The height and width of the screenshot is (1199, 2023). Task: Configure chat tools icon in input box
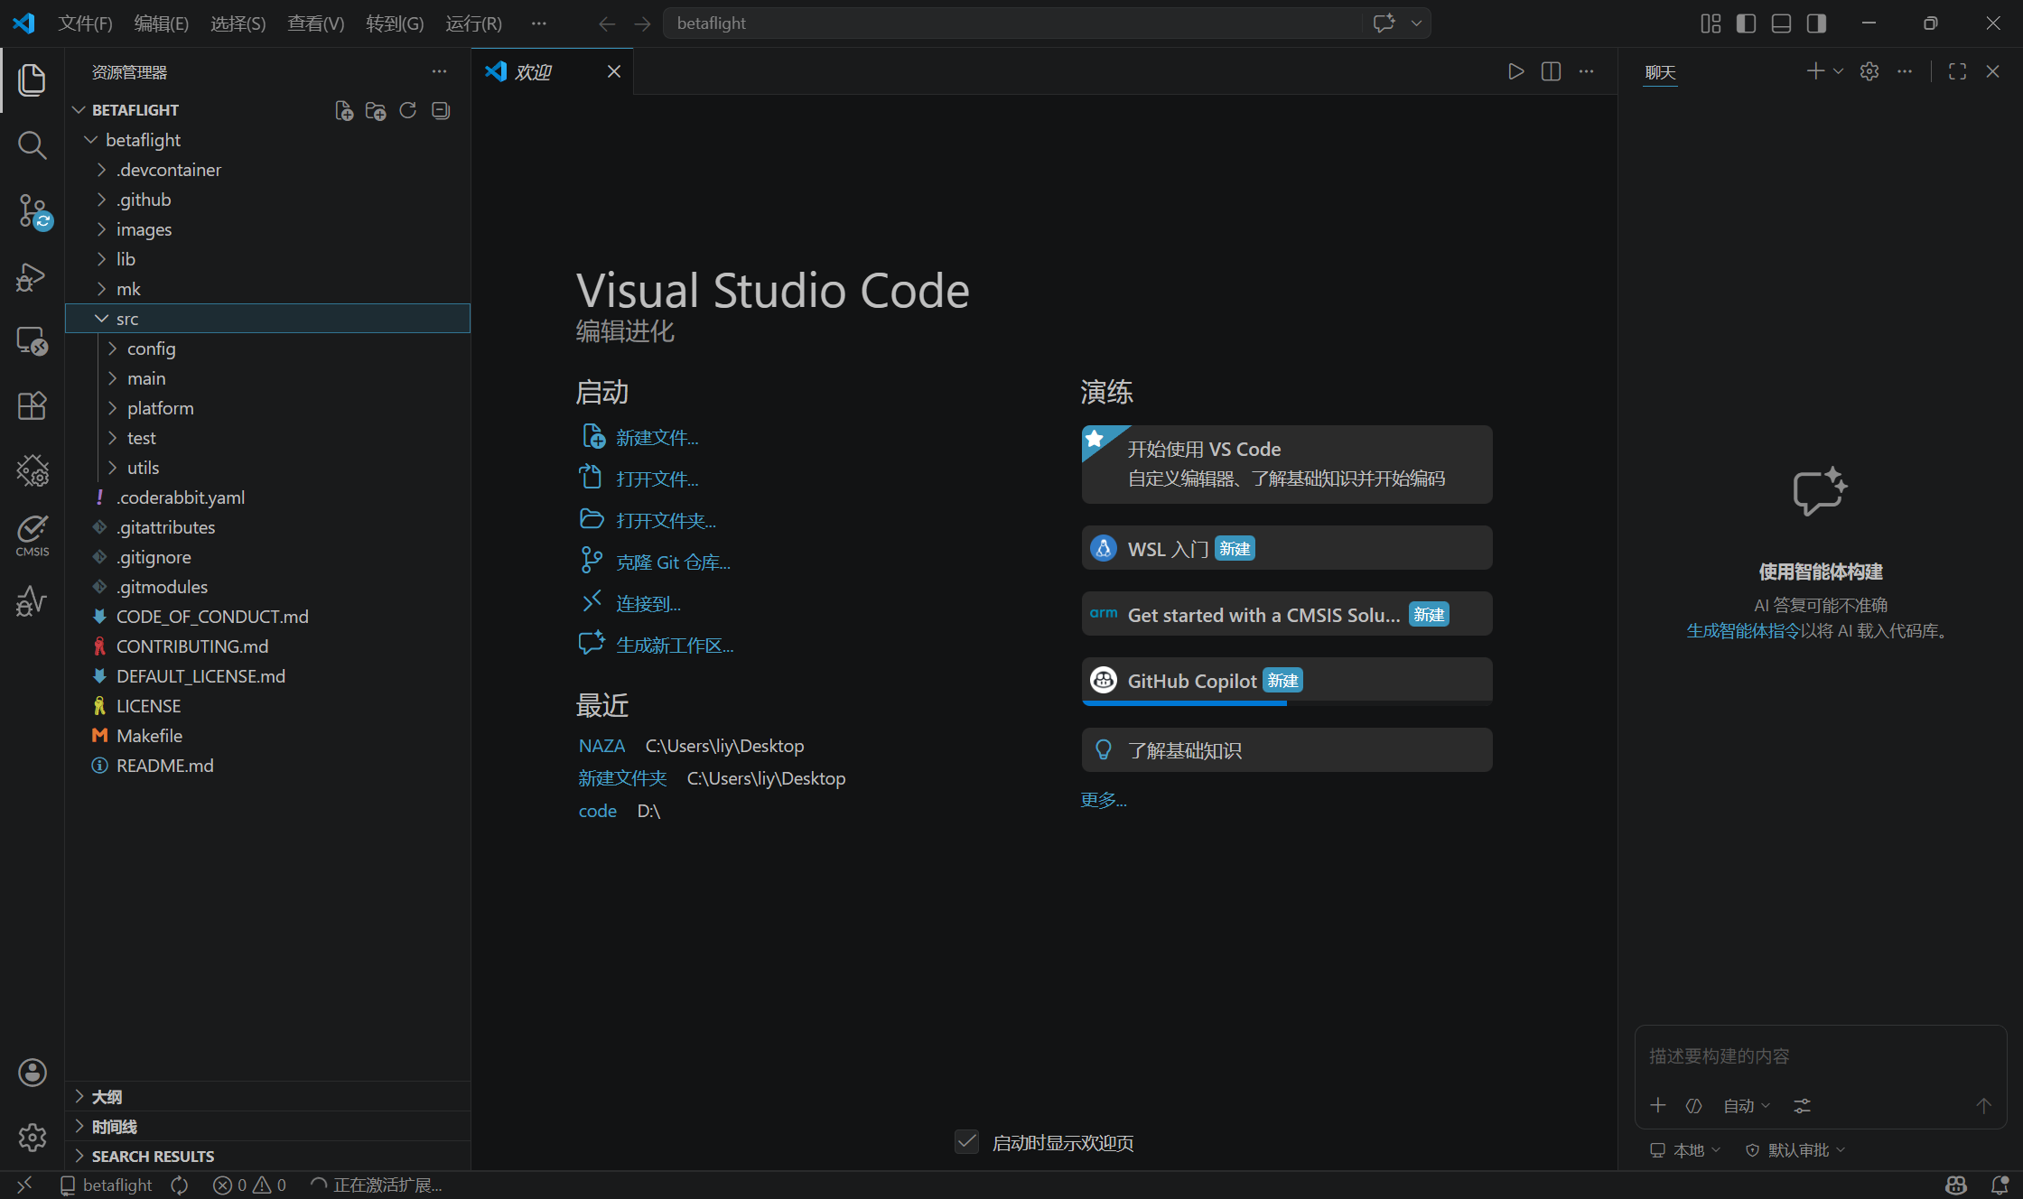click(1802, 1106)
